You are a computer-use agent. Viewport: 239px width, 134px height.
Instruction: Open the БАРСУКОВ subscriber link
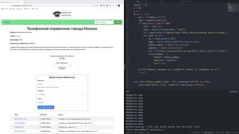click(20, 131)
